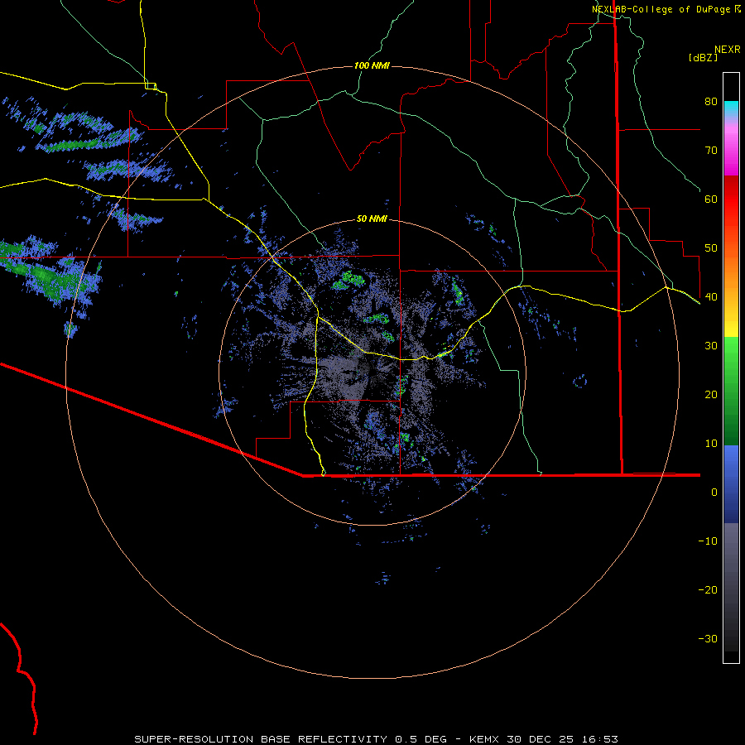
Task: Click the 0 value on dBZ scale
Action: point(714,493)
